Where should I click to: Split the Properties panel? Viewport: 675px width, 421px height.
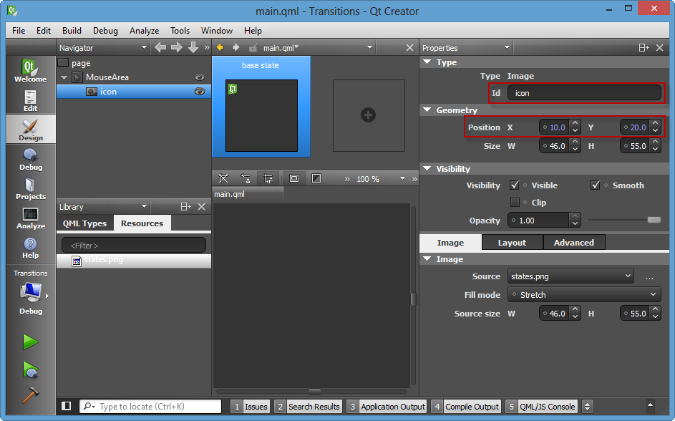644,48
